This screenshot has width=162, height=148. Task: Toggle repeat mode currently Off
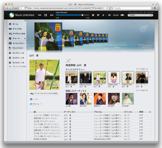(116, 15)
